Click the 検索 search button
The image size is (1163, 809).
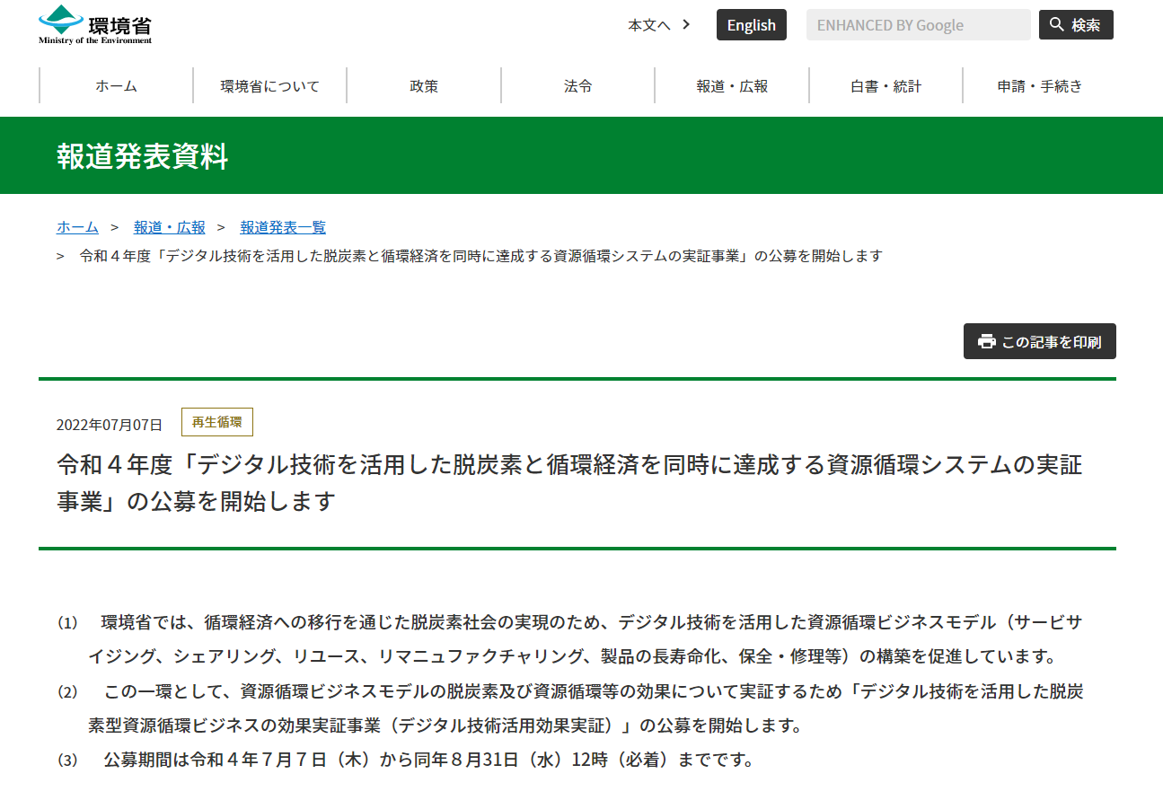(1076, 24)
